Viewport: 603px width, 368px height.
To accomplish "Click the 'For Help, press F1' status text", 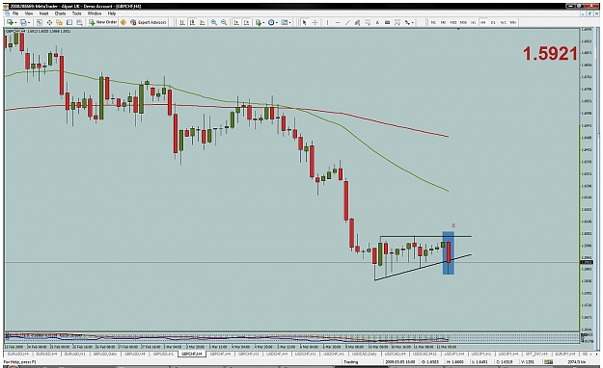I will tap(20, 362).
